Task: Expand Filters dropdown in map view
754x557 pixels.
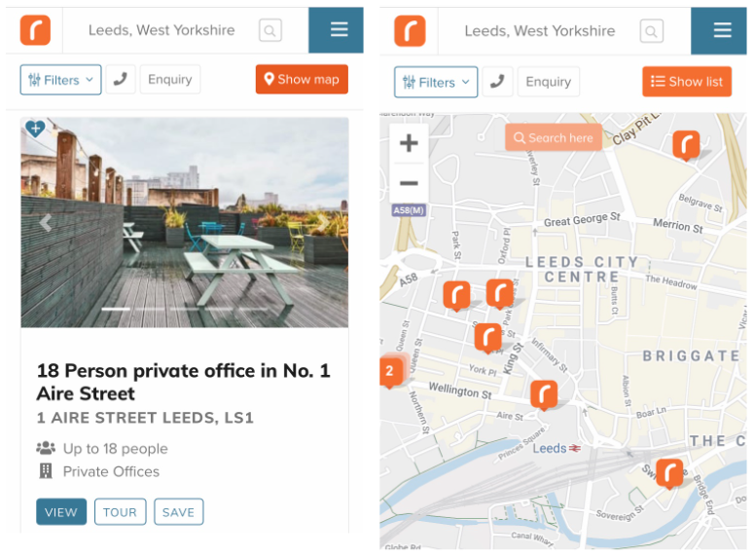Action: pos(436,83)
